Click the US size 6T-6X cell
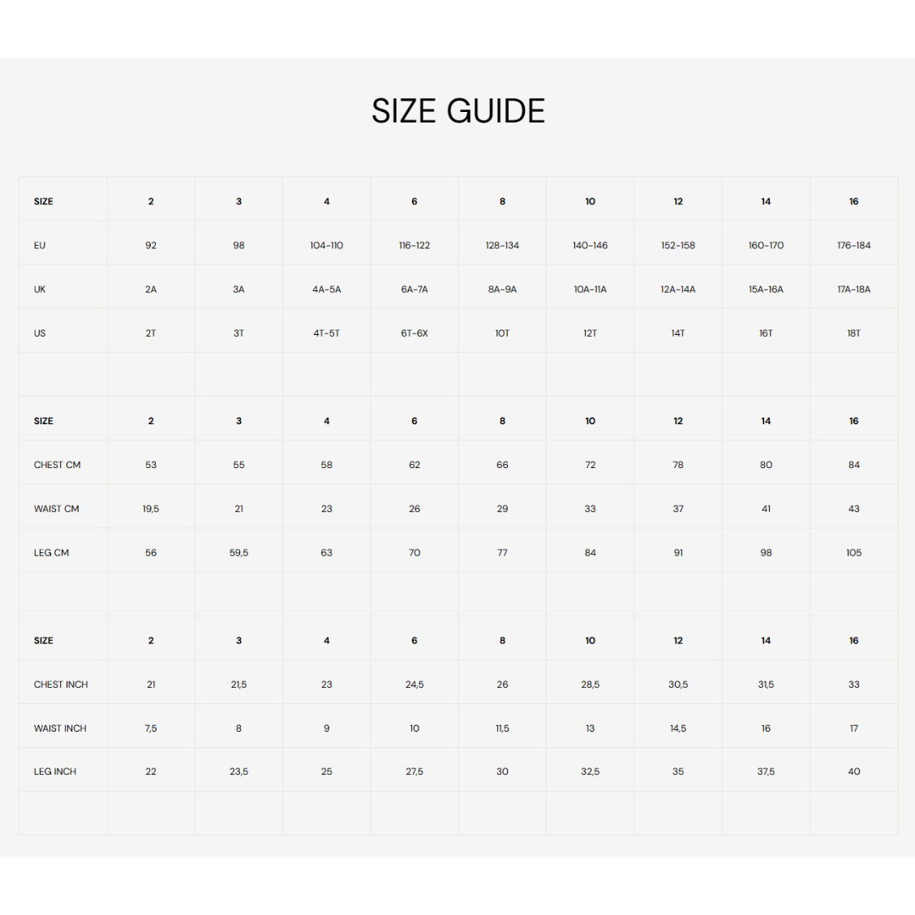This screenshot has width=915, height=915. click(415, 333)
